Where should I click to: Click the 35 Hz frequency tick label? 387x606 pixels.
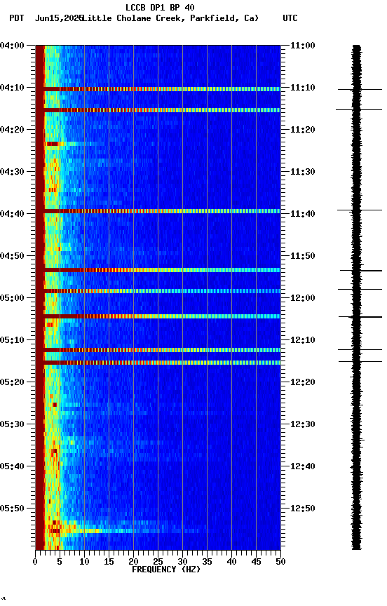[207, 562]
